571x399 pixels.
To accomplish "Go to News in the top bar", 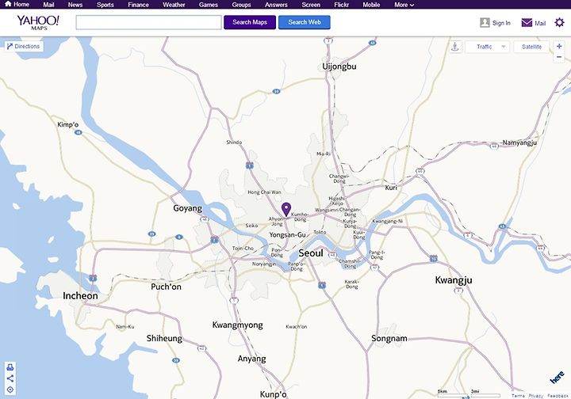I will coord(75,5).
